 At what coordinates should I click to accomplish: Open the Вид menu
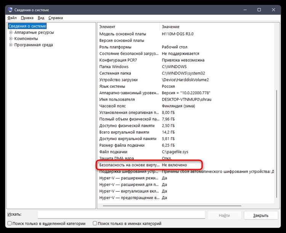click(41, 18)
